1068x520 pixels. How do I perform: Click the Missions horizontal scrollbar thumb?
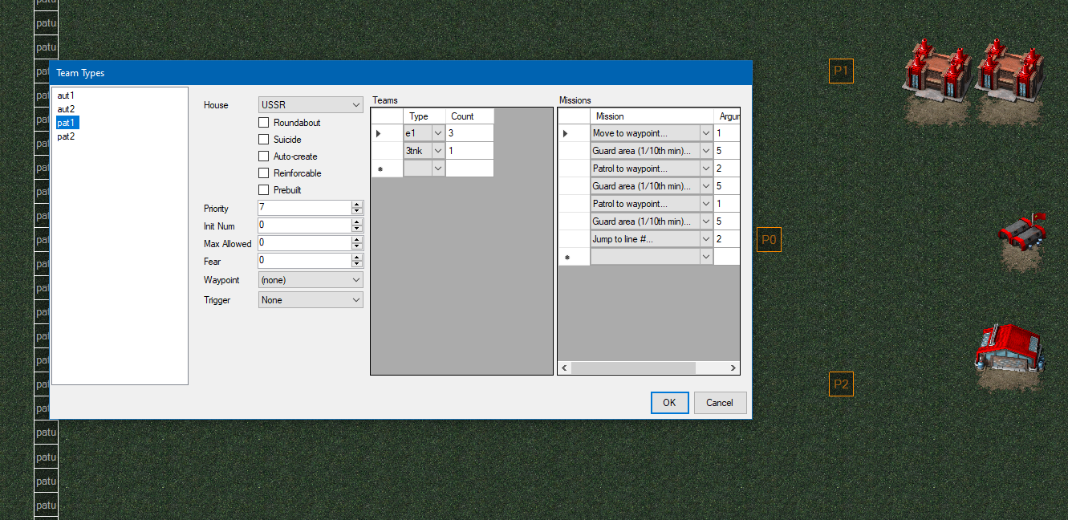pos(633,368)
